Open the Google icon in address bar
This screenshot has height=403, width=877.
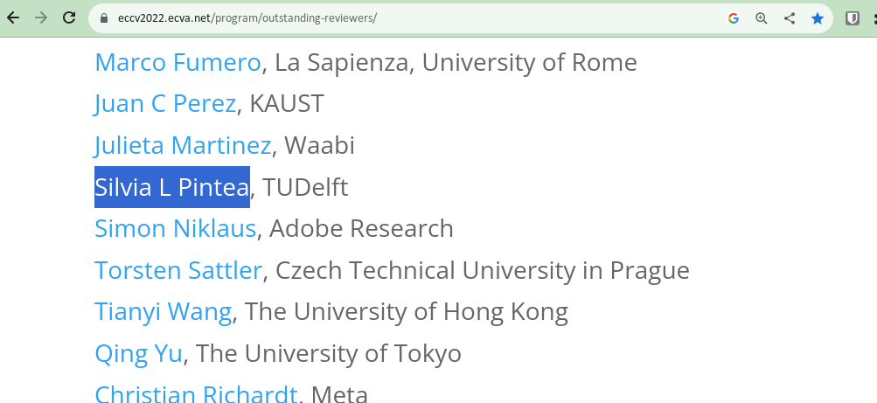(734, 18)
